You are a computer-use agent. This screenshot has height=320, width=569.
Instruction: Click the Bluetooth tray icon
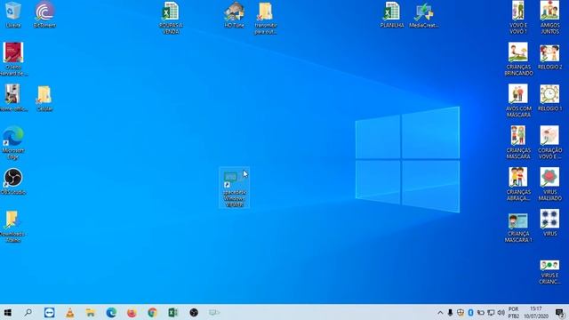coord(470,312)
